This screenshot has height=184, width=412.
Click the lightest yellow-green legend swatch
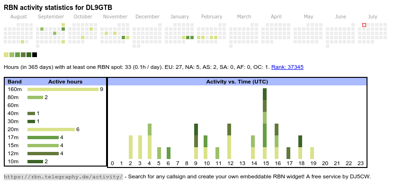tap(6, 55)
